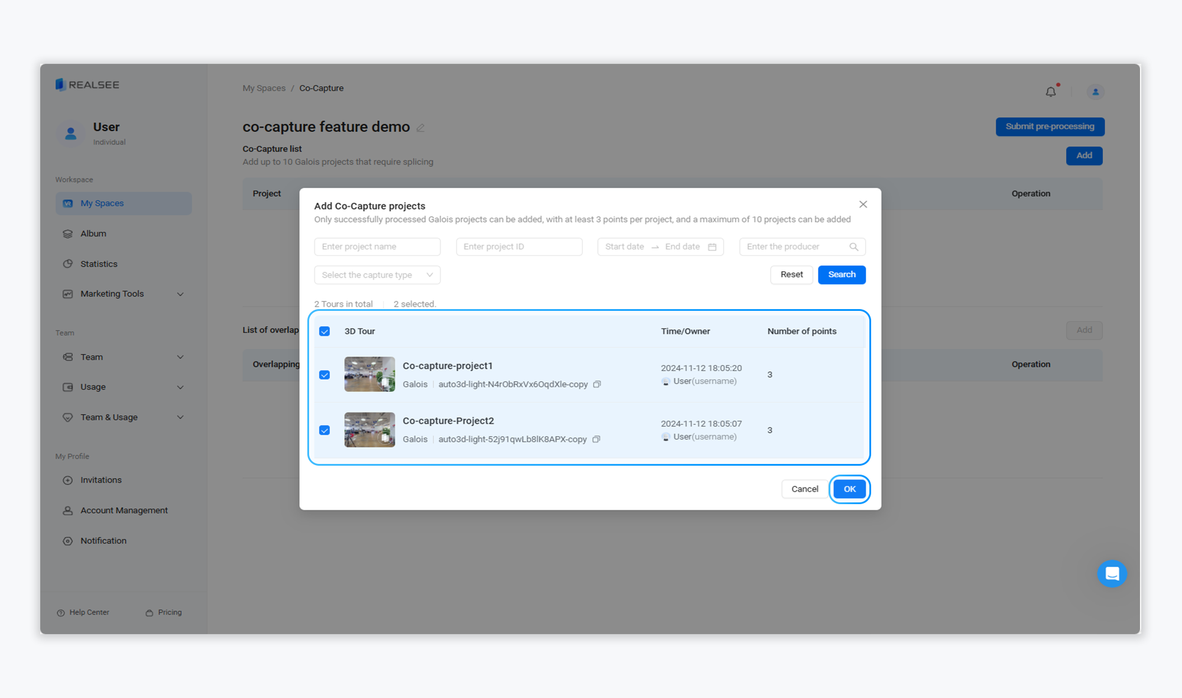Open the notification bell
Image resolution: width=1182 pixels, height=698 pixels.
point(1051,92)
